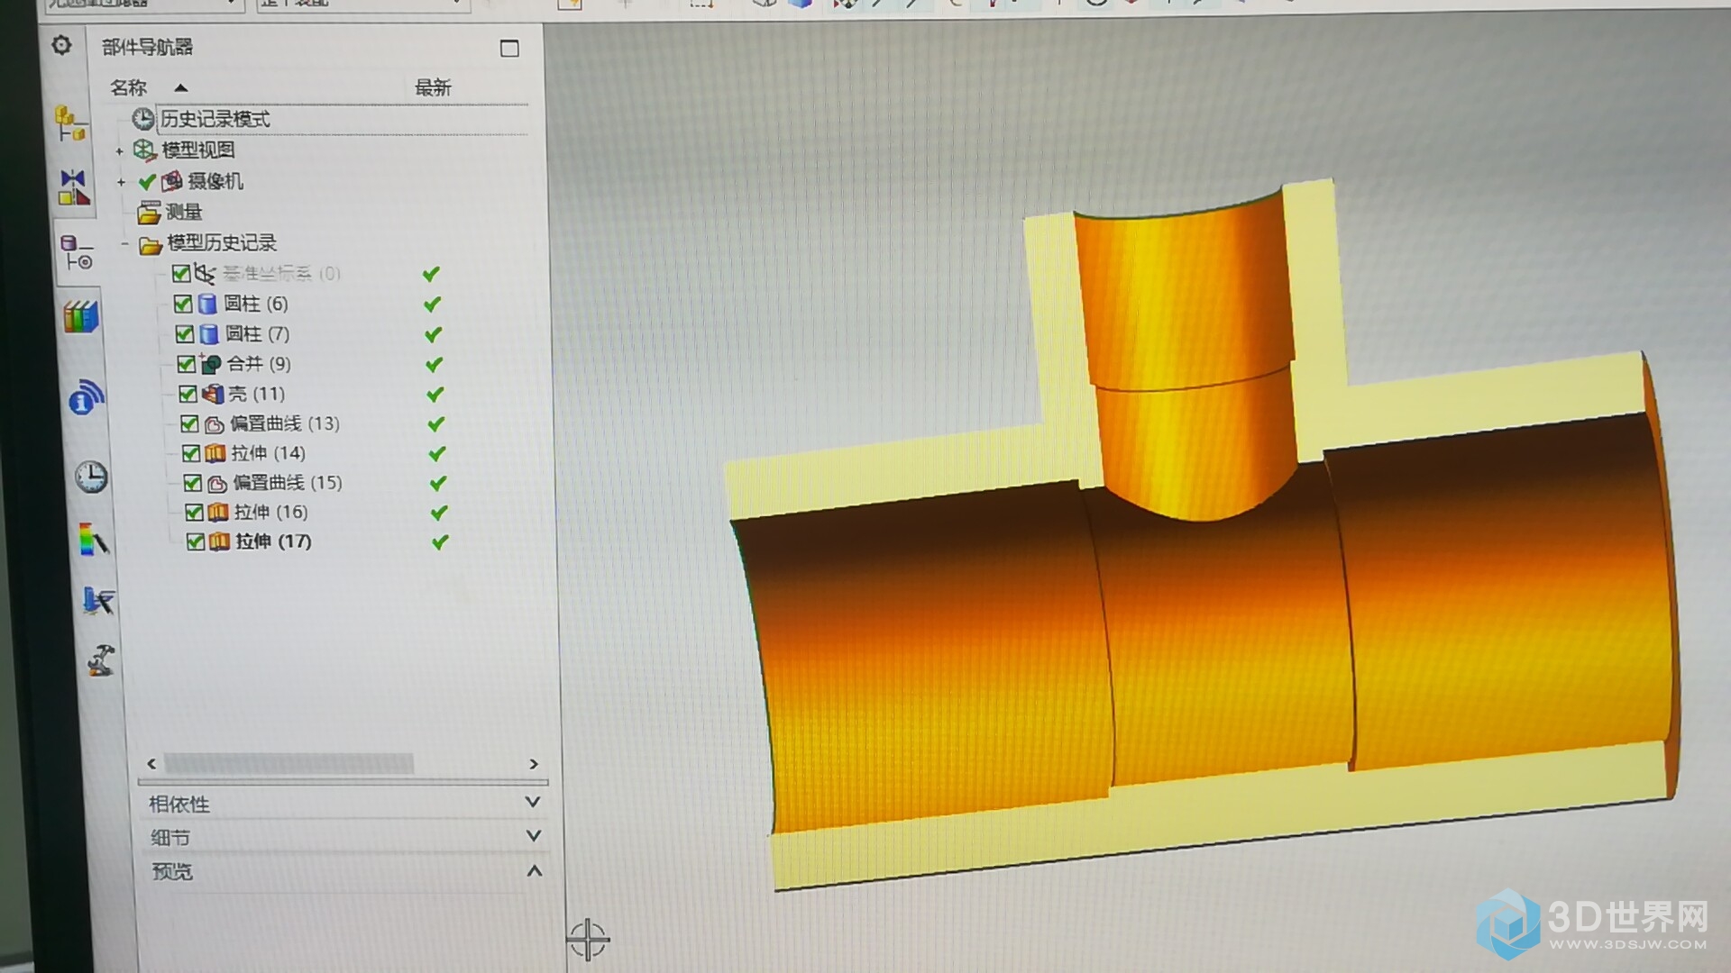Click the datum CSYS icon of 基准坐标系 (0)
Viewport: 1731px width, 973px height.
tap(206, 273)
